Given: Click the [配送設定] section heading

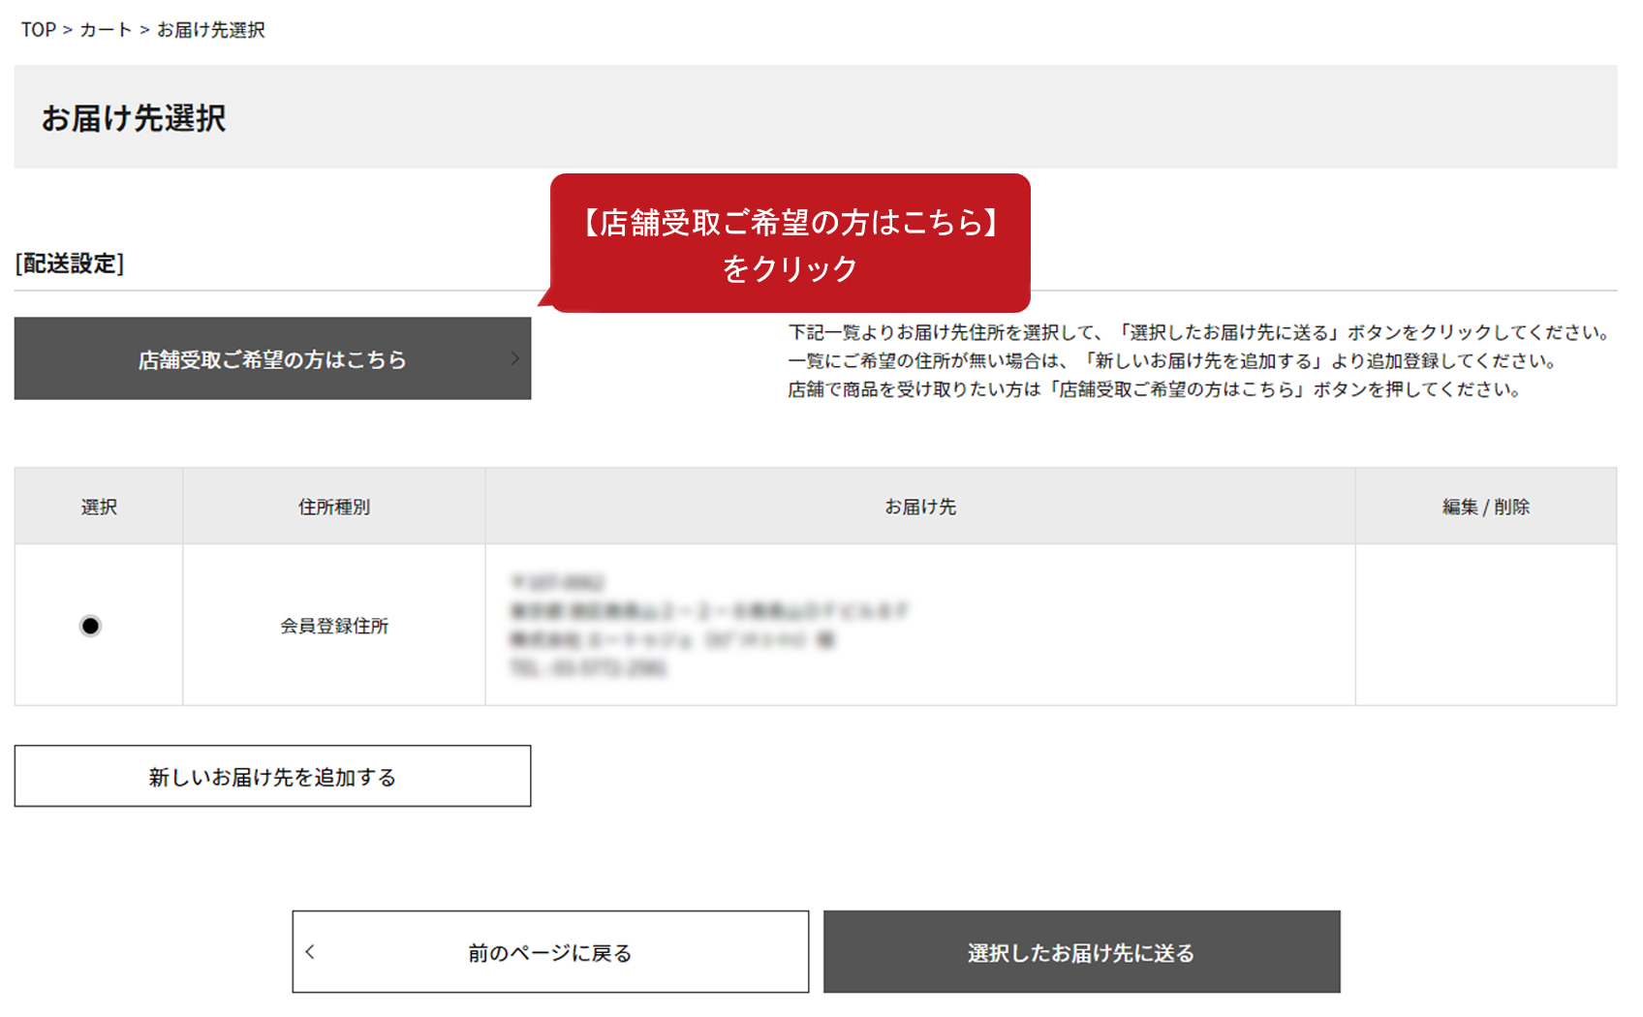Looking at the screenshot, I should point(70,263).
